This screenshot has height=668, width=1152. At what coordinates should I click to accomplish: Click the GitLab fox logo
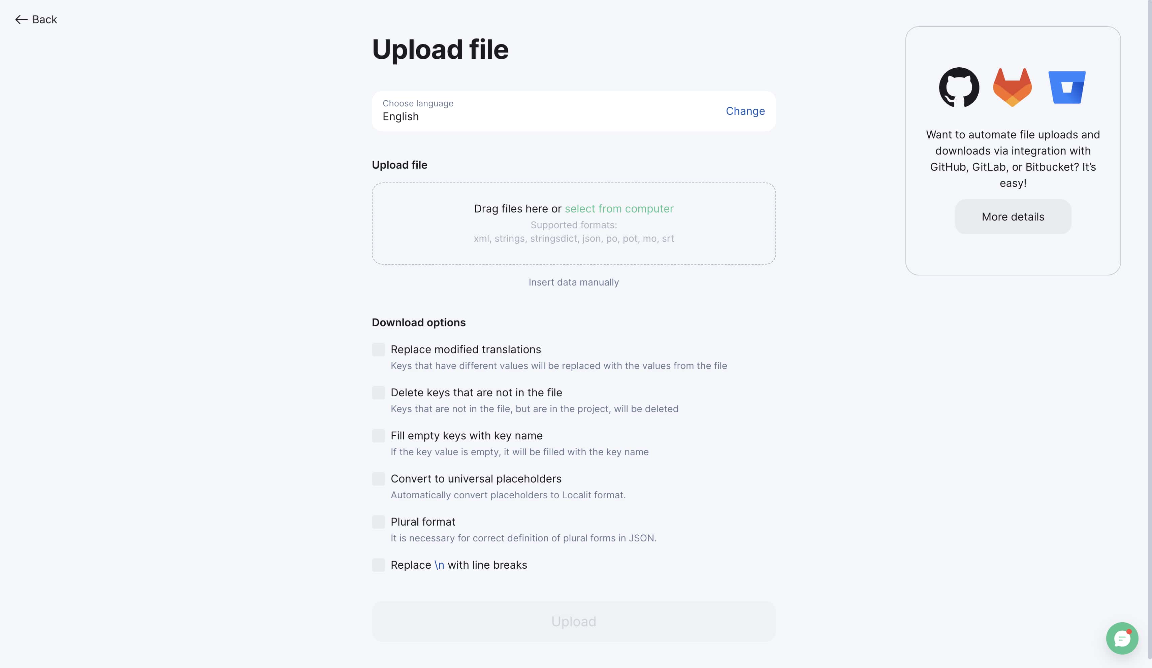[x=1012, y=87]
